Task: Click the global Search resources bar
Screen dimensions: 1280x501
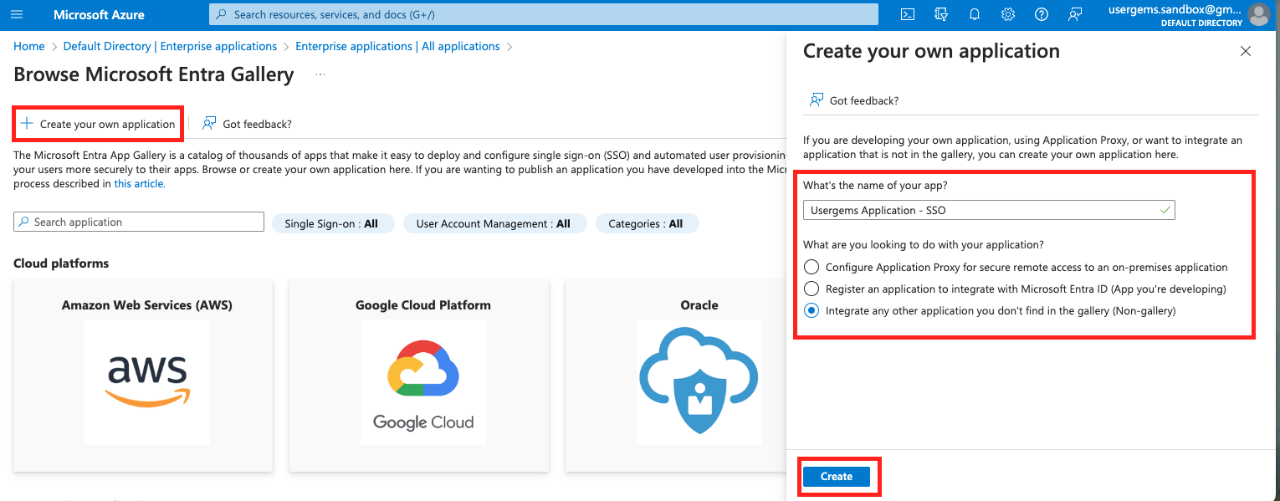Action: [544, 14]
